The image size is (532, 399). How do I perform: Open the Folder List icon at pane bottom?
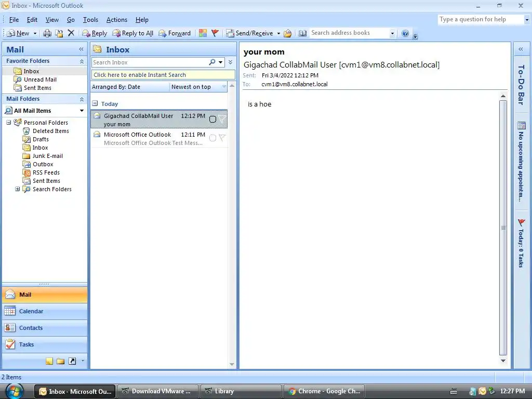point(61,361)
